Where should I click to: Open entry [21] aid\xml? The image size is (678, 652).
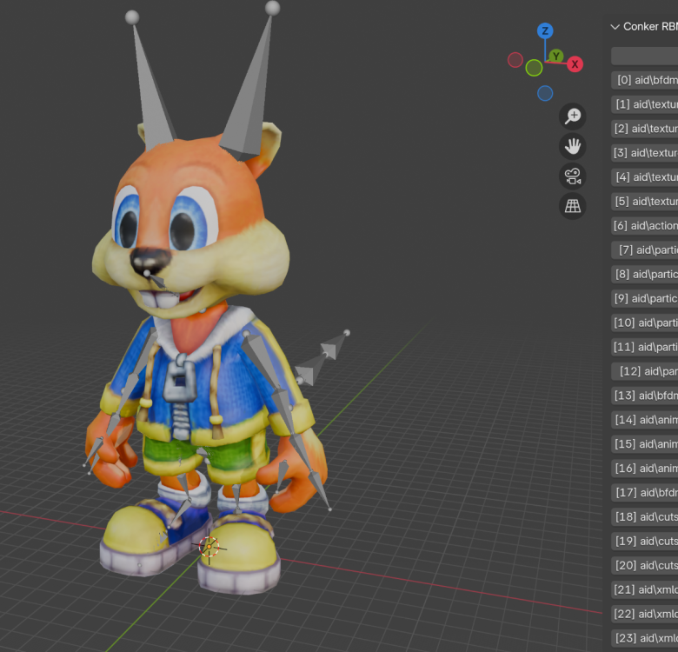coord(644,589)
